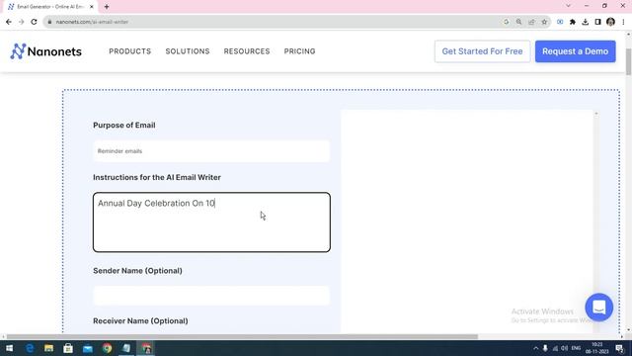Launch Microsoft Edge from taskbar
632x356 pixels.
coord(30,348)
